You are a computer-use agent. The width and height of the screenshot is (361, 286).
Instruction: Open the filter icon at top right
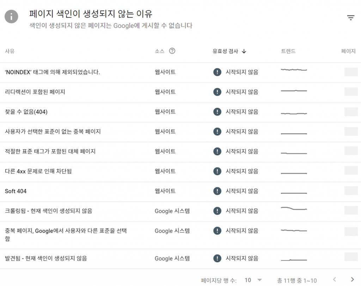(350, 18)
